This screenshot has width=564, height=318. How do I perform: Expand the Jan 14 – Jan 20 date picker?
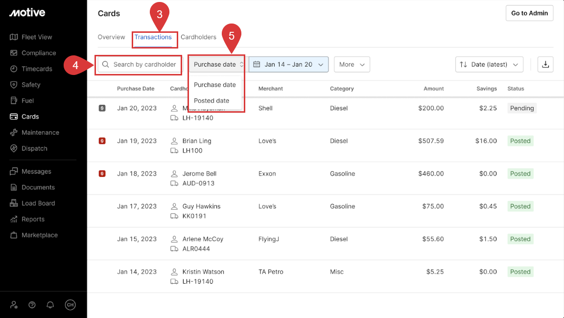point(288,64)
